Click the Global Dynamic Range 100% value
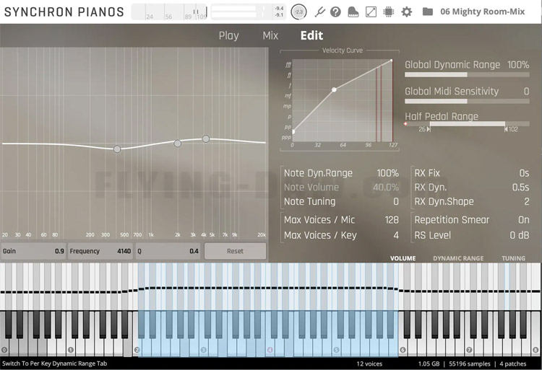 click(518, 65)
